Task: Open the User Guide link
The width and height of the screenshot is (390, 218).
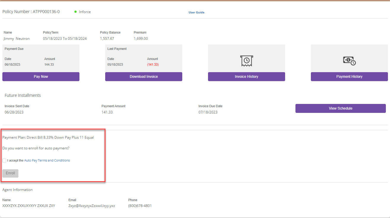Action: click(x=196, y=12)
